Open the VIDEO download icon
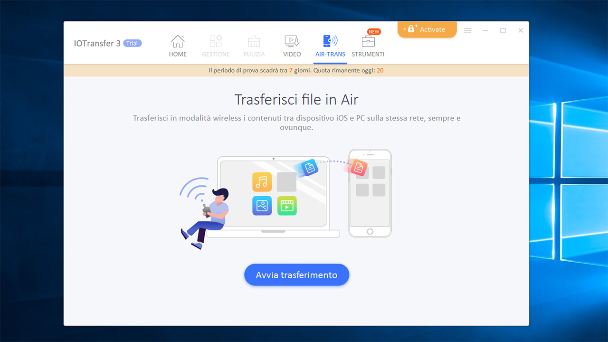The width and height of the screenshot is (608, 342). click(x=292, y=41)
